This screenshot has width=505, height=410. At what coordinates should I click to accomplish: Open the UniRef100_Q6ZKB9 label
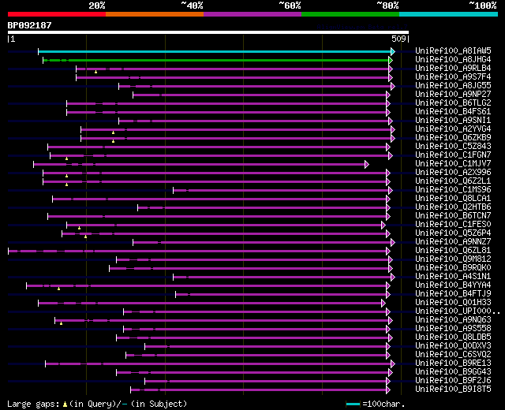coord(453,137)
